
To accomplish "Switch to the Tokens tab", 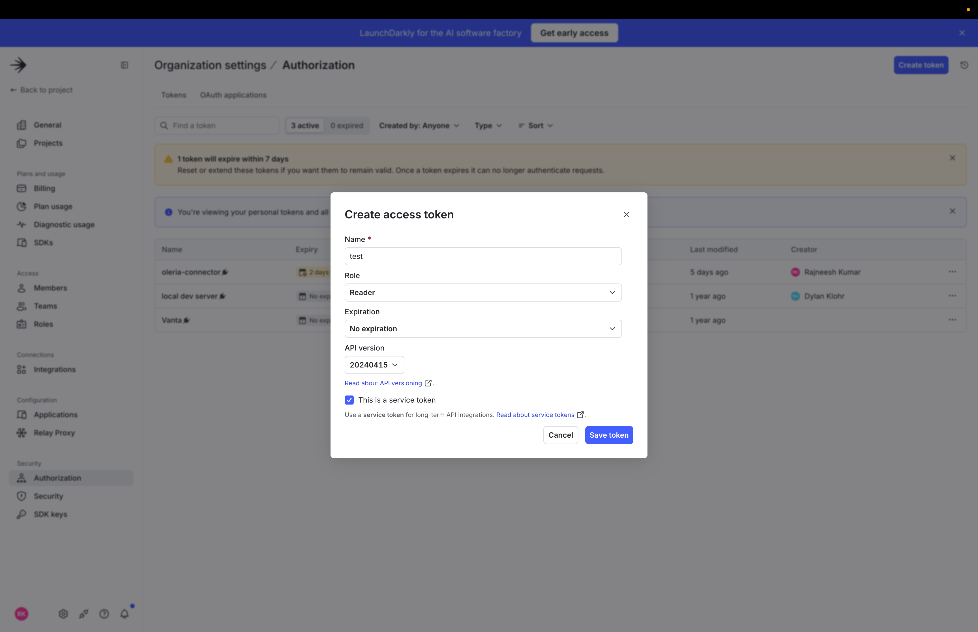I will click(173, 95).
